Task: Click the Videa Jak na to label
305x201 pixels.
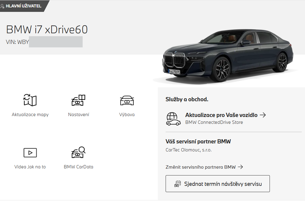Action: coord(30,167)
